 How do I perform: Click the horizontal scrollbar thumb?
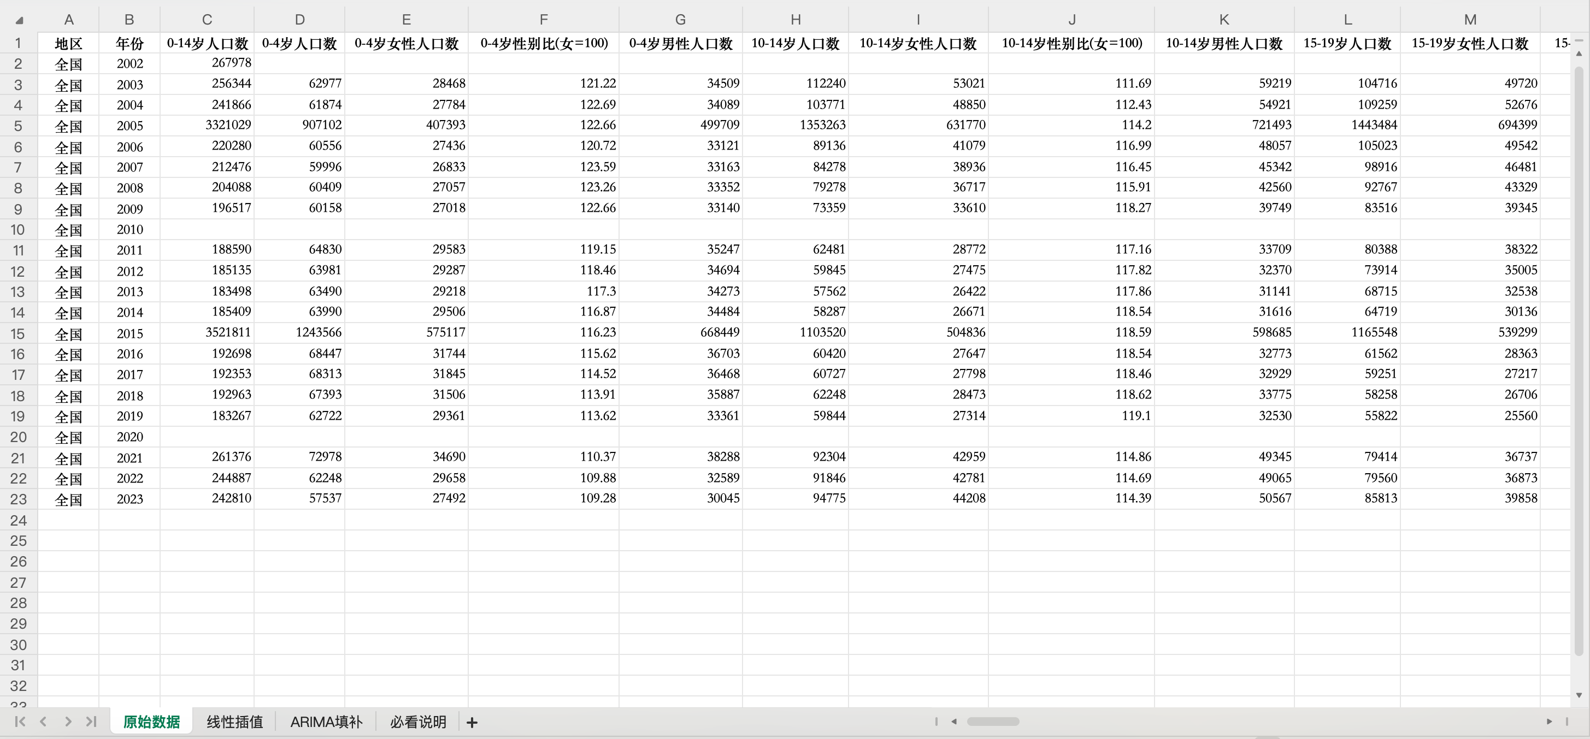[x=992, y=721]
